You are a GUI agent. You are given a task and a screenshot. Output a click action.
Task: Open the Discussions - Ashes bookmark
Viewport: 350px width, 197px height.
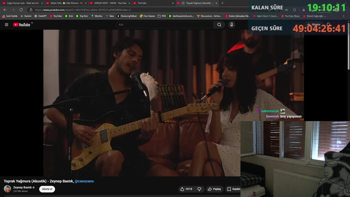point(209,16)
